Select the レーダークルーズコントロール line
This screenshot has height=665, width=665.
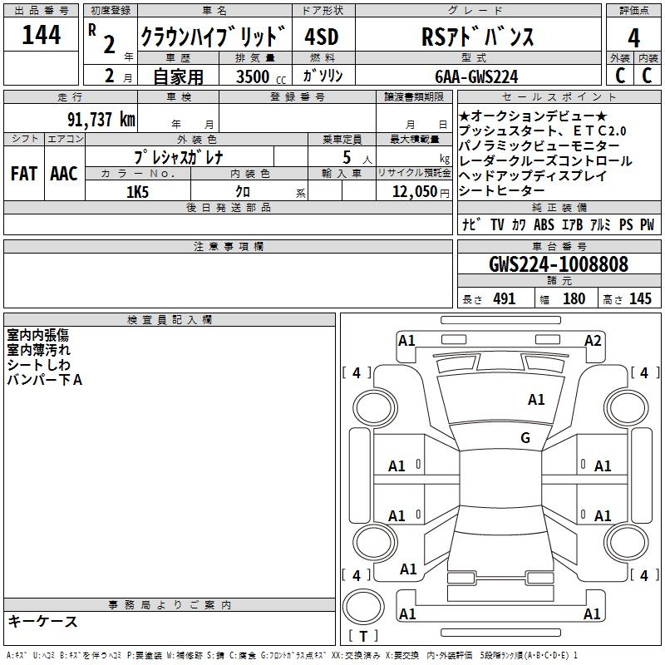pyautogui.click(x=545, y=160)
